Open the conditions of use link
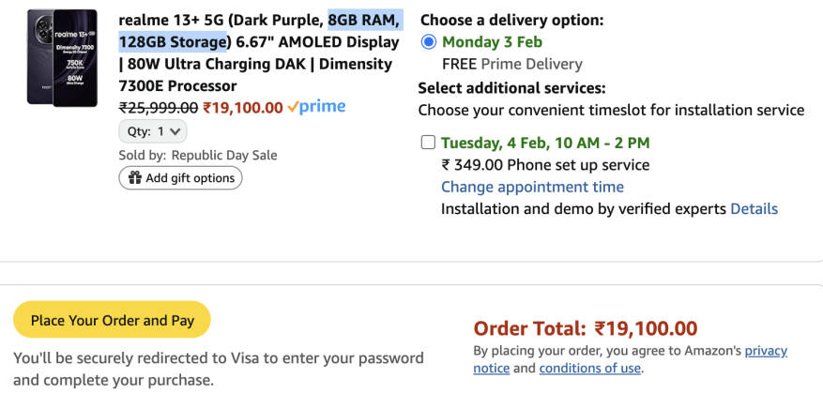The image size is (823, 394). tap(589, 369)
